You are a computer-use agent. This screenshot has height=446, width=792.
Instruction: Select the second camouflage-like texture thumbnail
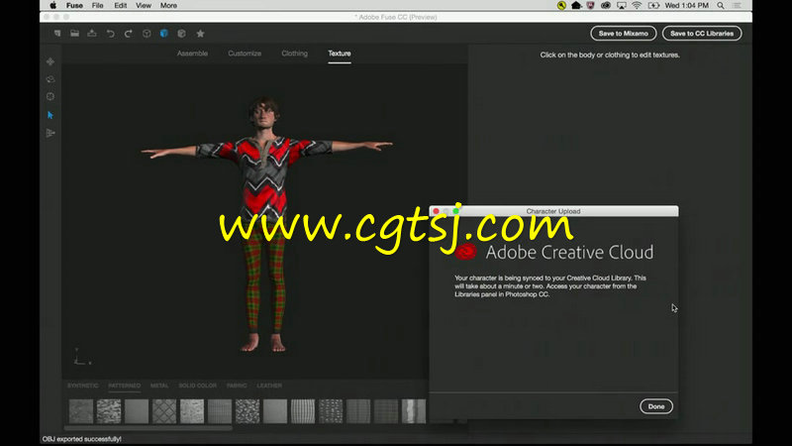click(109, 411)
